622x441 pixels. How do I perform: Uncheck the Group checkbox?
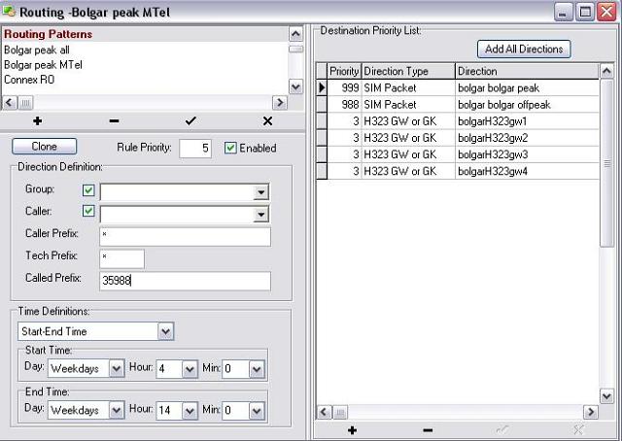tap(88, 190)
